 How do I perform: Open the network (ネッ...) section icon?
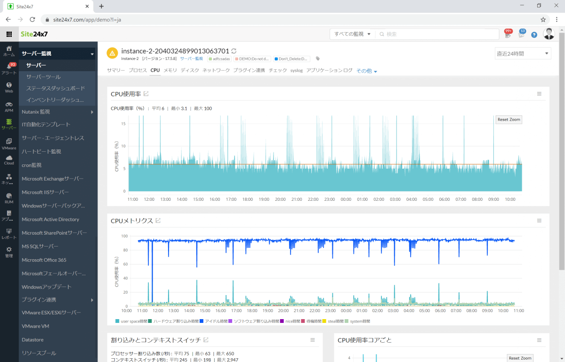point(9,179)
